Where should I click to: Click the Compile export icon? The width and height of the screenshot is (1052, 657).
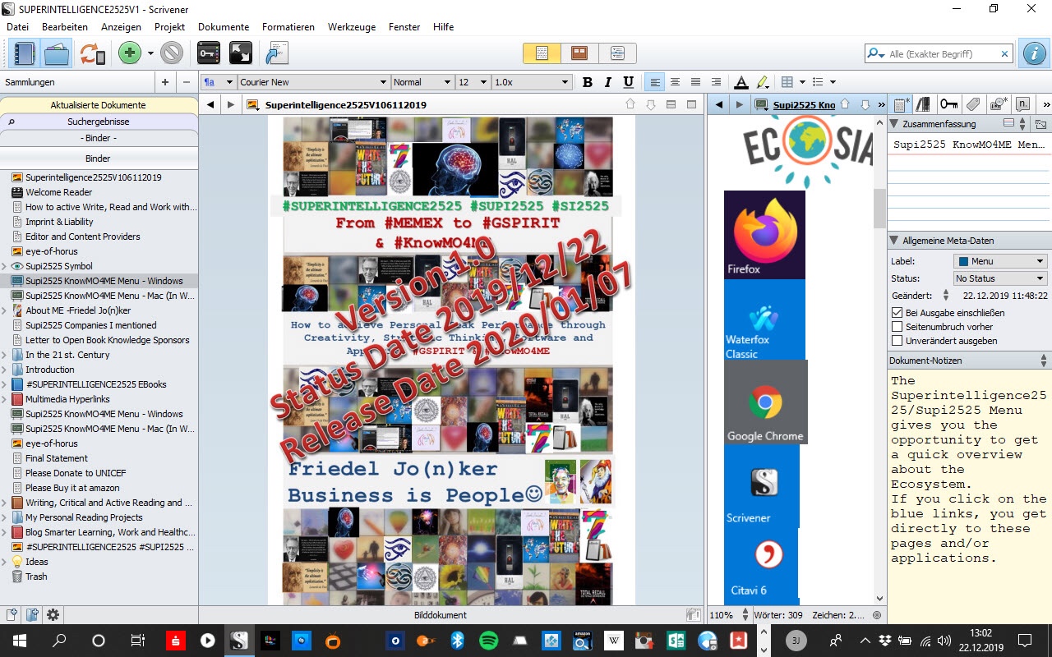(x=277, y=54)
